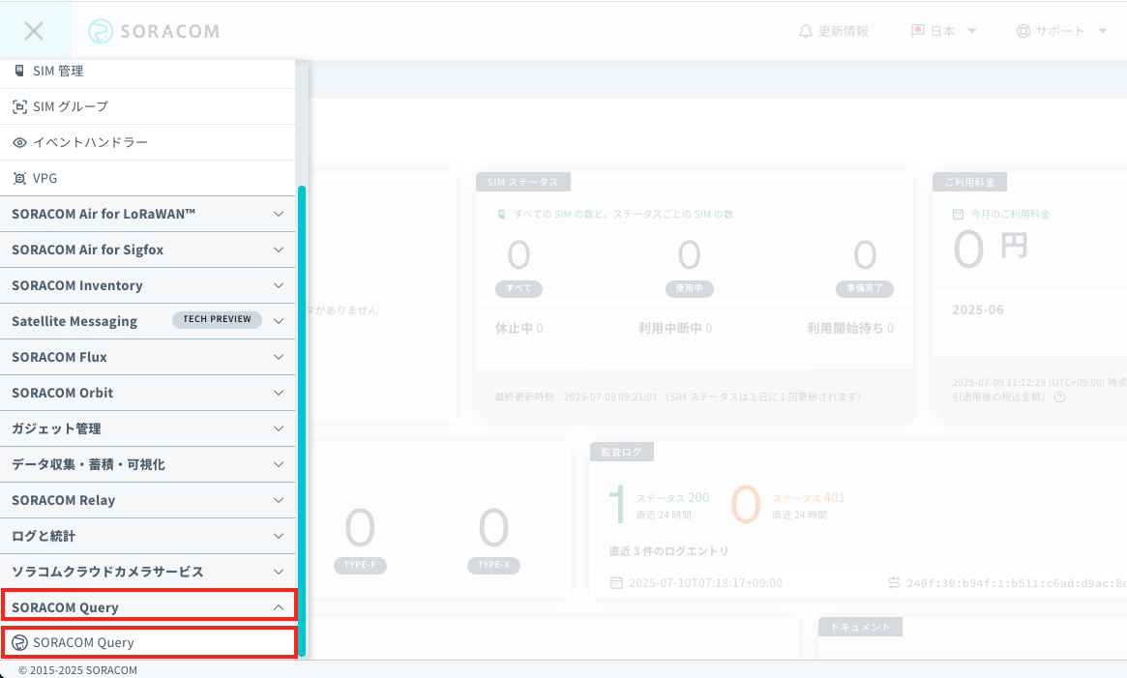
Task: Click the VPG icon in sidebar
Action: click(19, 178)
